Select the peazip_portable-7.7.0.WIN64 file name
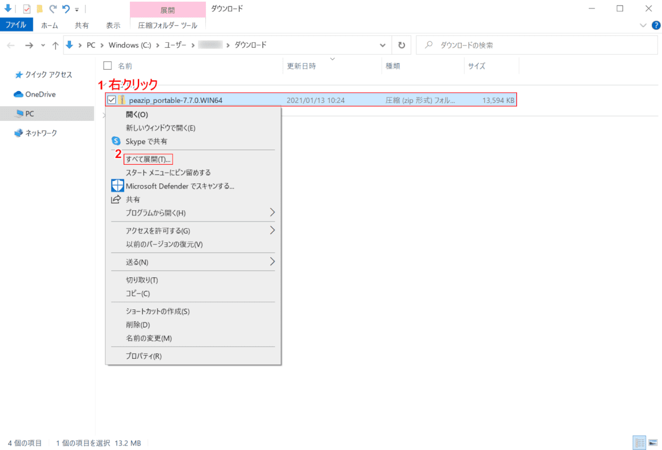Image resolution: width=662 pixels, height=450 pixels. pyautogui.click(x=175, y=101)
